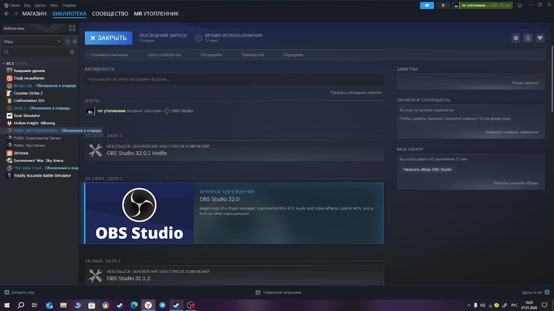Open the Справка menu
Viewport: 554px width, 311px height.
69,5
